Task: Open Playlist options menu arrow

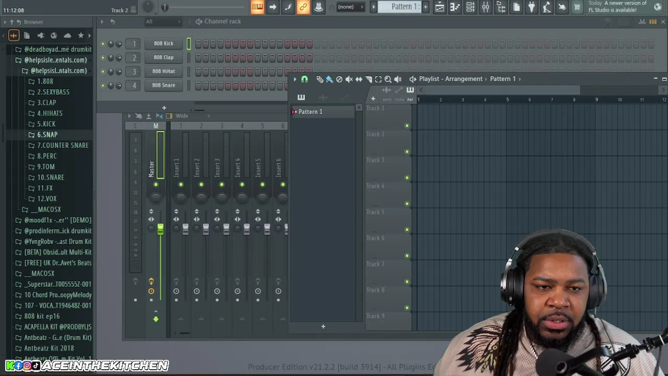Action: (x=295, y=79)
